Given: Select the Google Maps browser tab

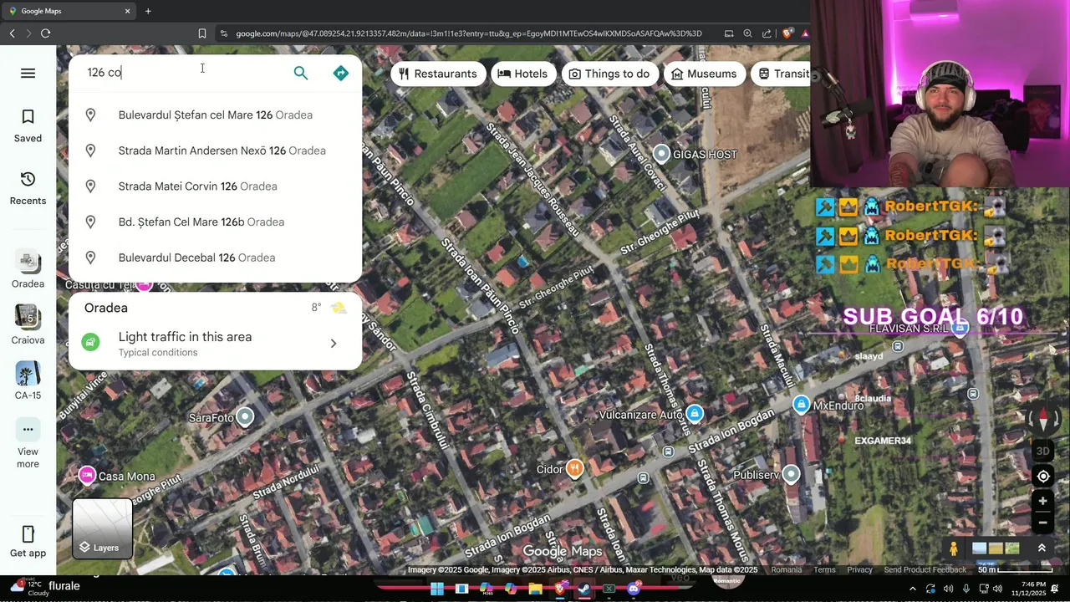Looking at the screenshot, I should pos(69,11).
